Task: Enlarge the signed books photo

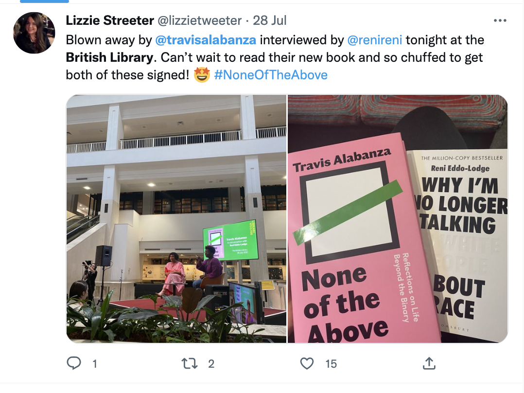Action: [398, 219]
